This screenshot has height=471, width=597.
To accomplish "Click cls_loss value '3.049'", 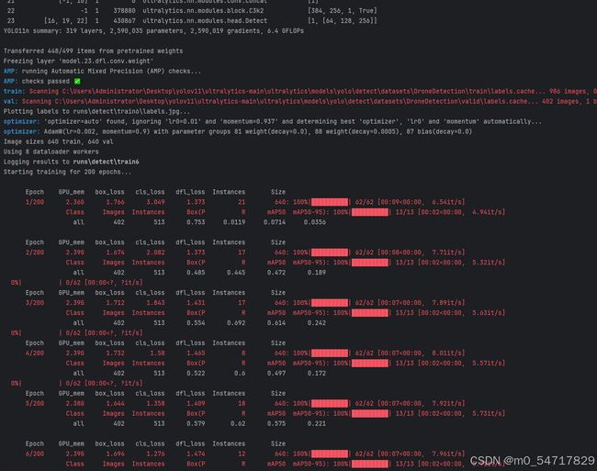I will tap(156, 202).
